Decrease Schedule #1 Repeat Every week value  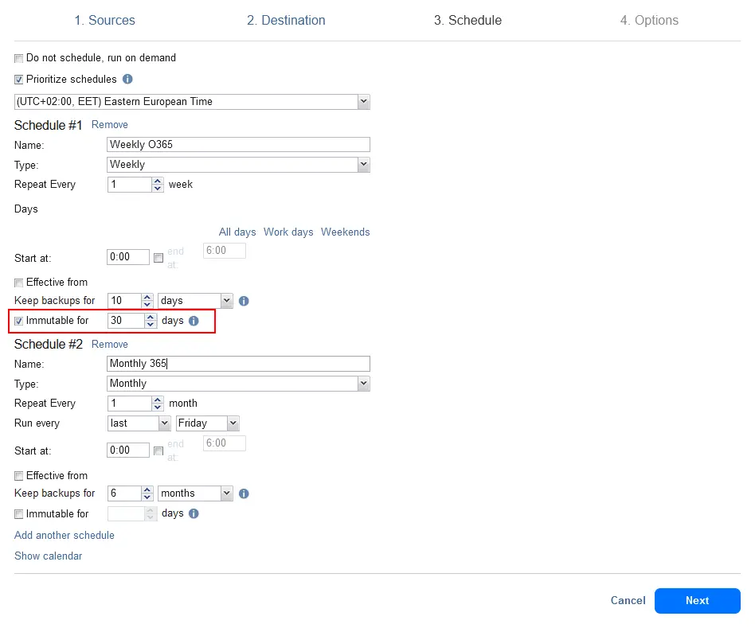point(158,188)
